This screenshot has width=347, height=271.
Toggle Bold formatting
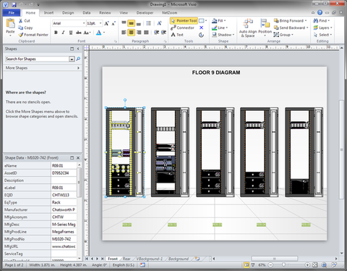pyautogui.click(x=56, y=33)
